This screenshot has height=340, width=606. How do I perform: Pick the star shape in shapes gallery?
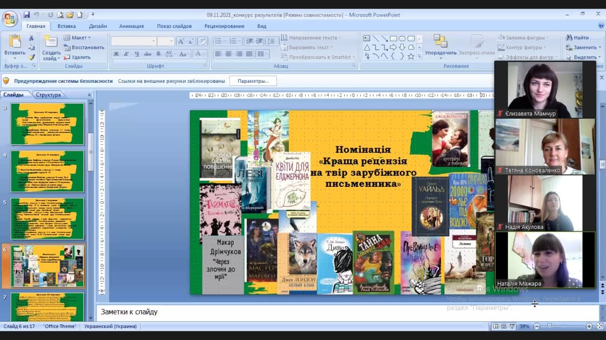[x=411, y=56]
